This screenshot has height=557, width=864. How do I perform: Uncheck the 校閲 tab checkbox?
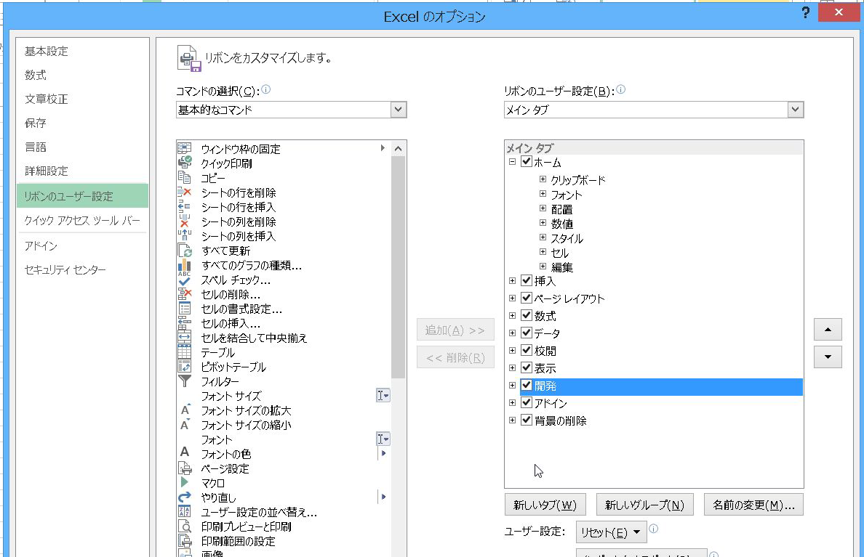click(527, 351)
